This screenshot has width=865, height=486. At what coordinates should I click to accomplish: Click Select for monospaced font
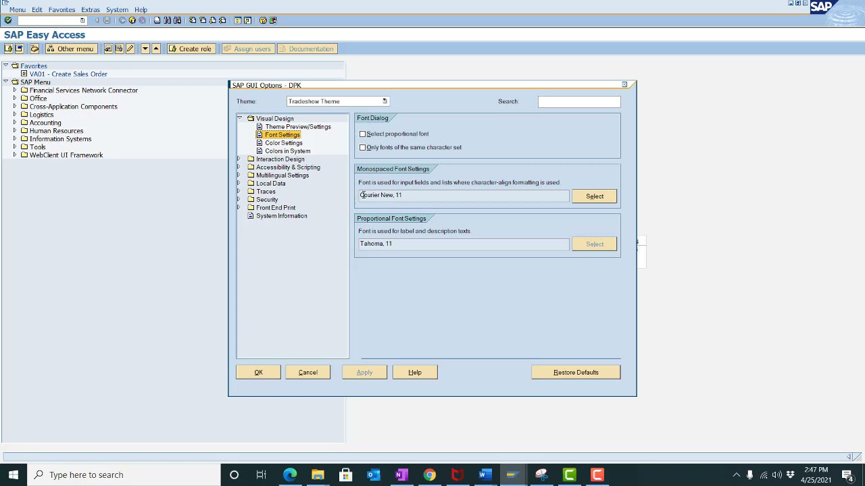tap(595, 196)
